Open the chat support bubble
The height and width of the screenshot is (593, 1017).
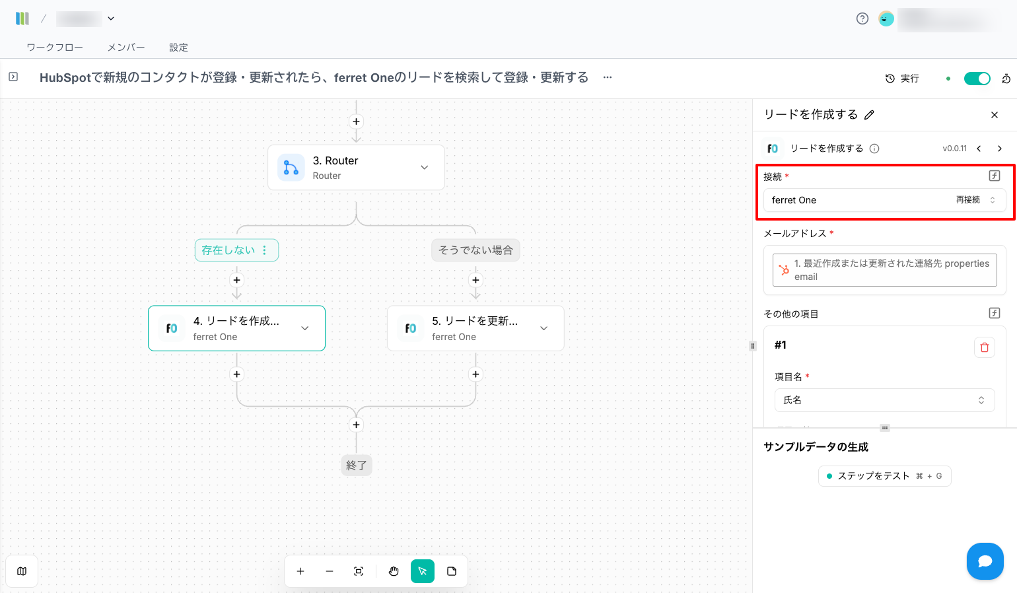click(985, 561)
